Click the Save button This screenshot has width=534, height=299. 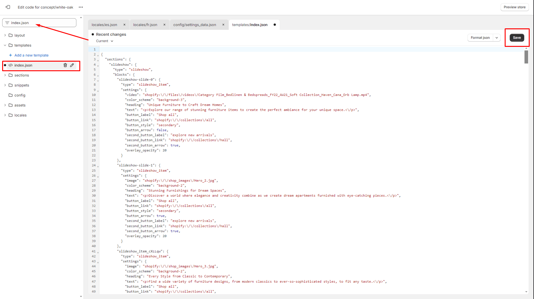517,38
